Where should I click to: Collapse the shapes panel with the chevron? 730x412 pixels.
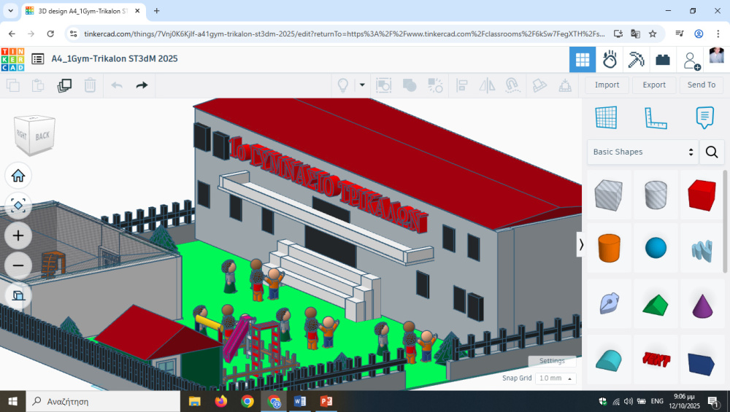click(581, 245)
